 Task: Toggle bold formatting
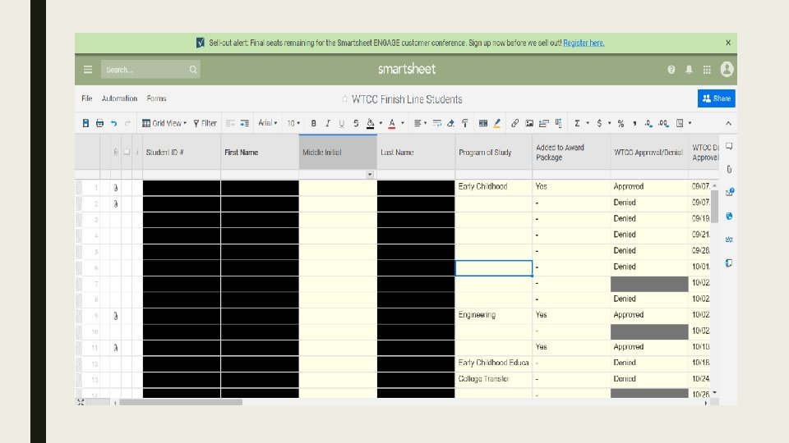[313, 123]
